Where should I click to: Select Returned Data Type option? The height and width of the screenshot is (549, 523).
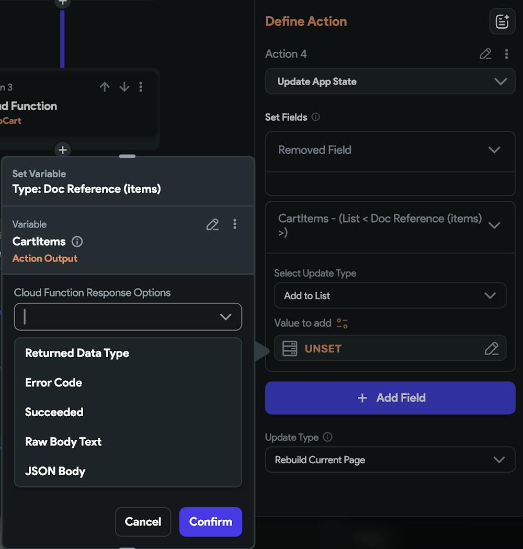click(x=77, y=353)
